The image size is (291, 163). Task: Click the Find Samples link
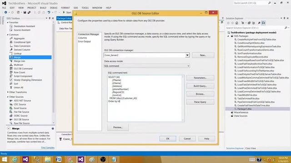(48, 148)
